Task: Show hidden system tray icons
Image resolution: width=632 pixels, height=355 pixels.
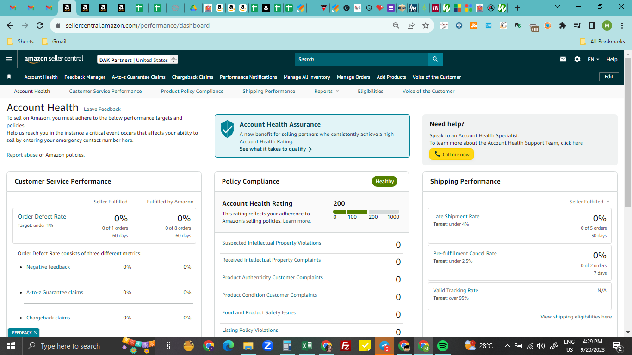Action: 507,346
